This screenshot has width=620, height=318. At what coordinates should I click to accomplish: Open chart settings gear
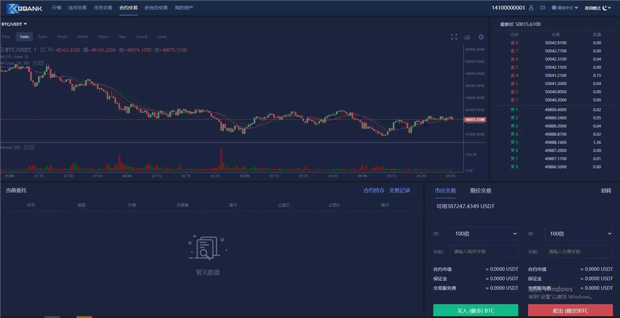click(x=481, y=37)
